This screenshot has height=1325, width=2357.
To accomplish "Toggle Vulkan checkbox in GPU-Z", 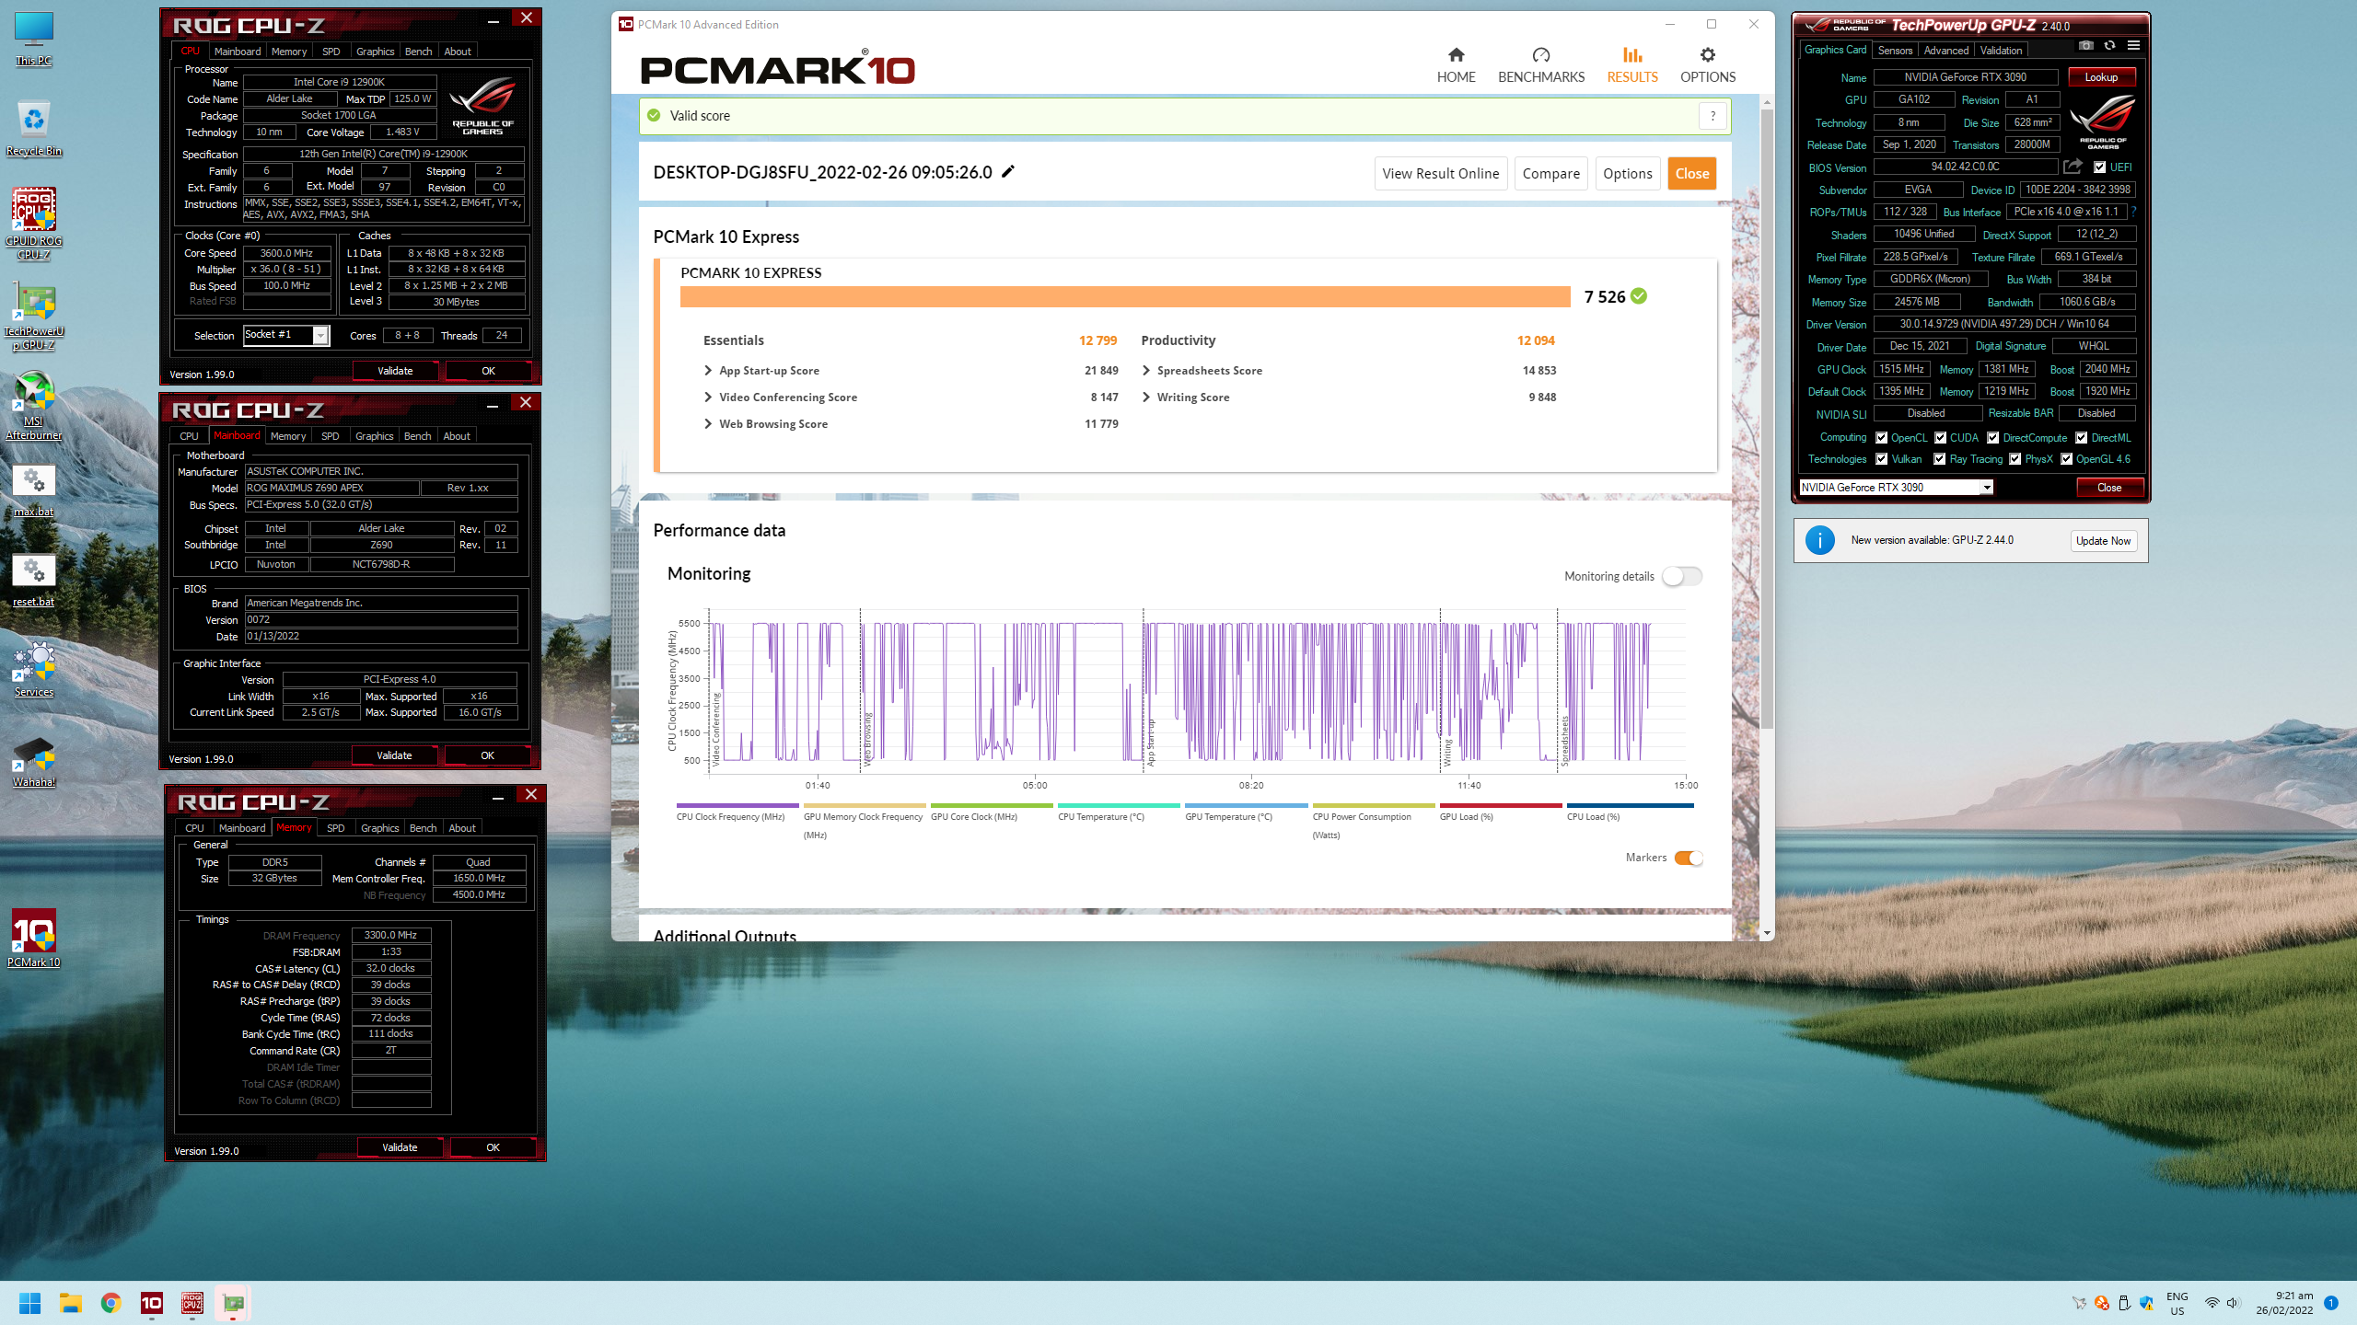I will (x=1881, y=459).
